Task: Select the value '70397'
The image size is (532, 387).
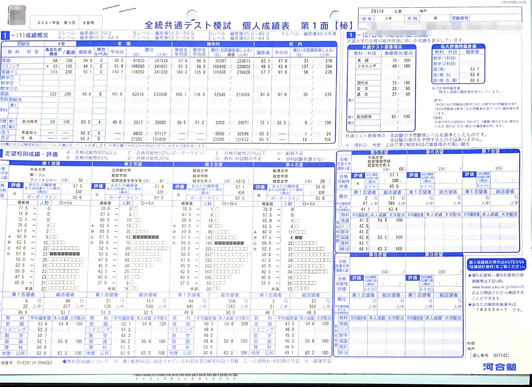Action: tap(220, 61)
